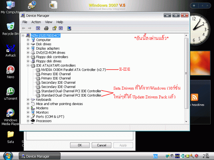Screen dimensions: 214x160
Task: Click the Scan for hardware changes icon
Action: [x=69, y=28]
